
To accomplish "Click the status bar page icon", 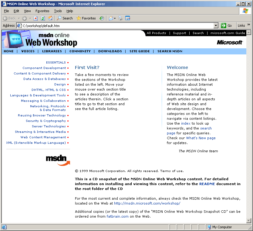I will 4,227.
